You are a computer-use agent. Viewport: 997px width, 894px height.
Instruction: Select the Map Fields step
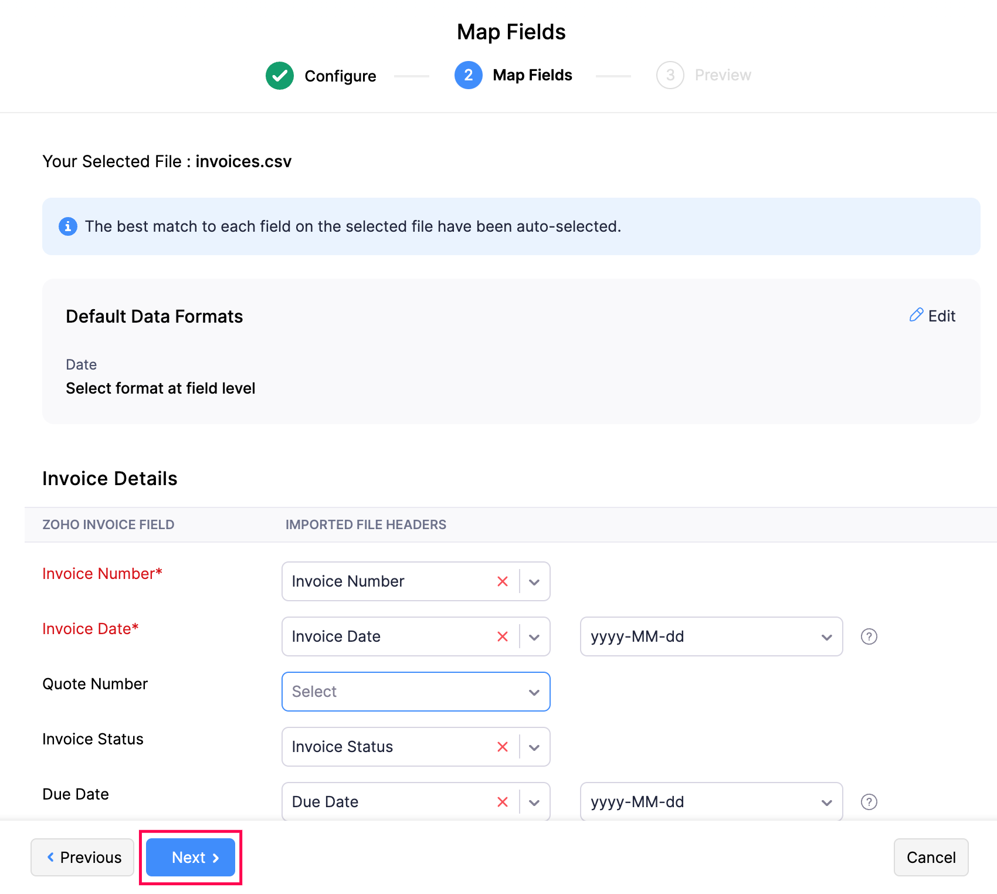(x=513, y=74)
